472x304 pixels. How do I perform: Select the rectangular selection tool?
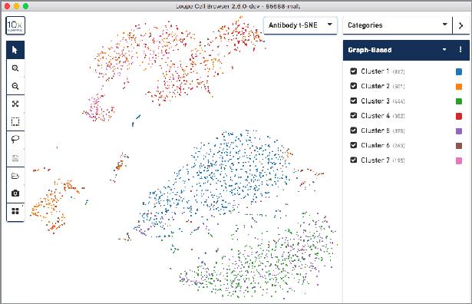tap(15, 121)
